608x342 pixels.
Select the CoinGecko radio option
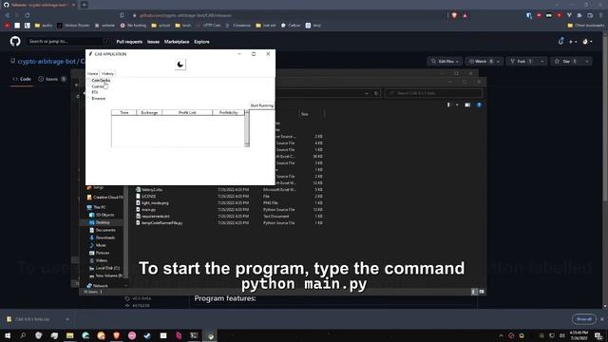click(100, 80)
